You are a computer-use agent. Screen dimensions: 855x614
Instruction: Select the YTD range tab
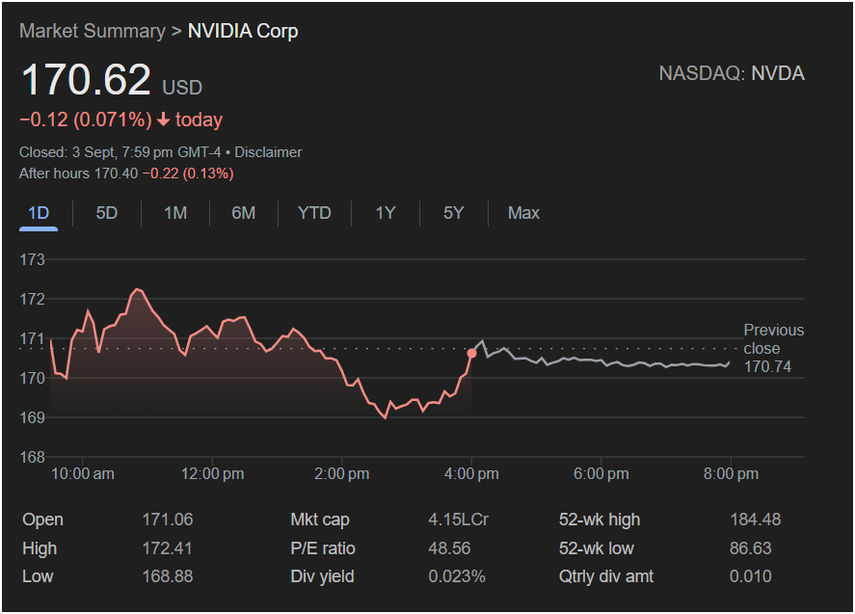point(314,213)
